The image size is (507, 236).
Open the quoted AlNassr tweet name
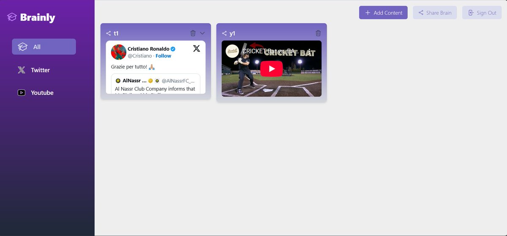pos(134,81)
